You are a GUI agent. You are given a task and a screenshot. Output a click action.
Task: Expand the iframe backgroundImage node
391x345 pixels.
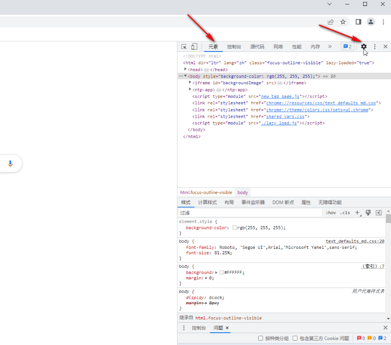coord(190,82)
